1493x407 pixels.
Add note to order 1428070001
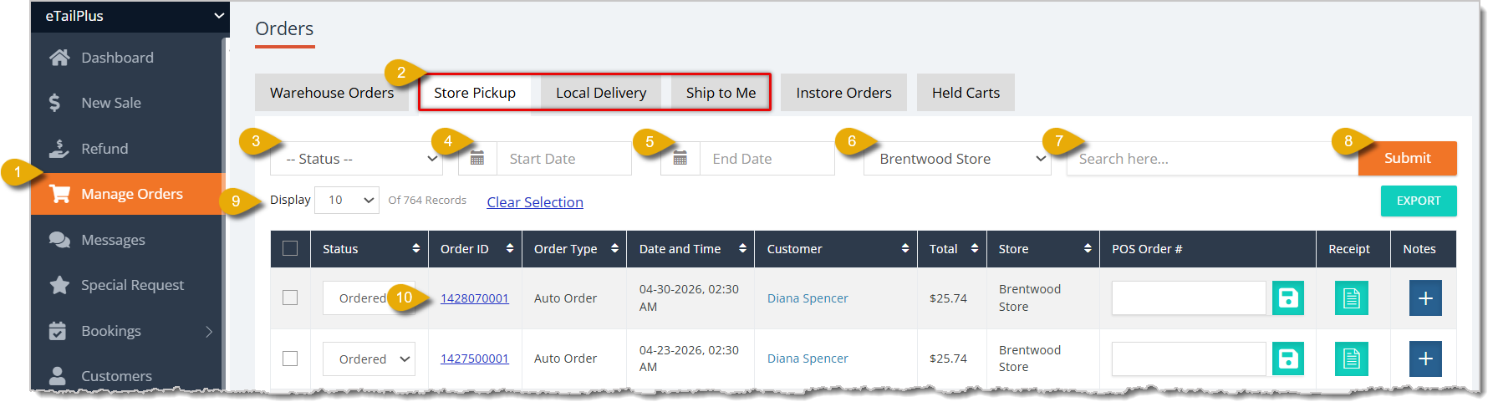click(x=1425, y=298)
